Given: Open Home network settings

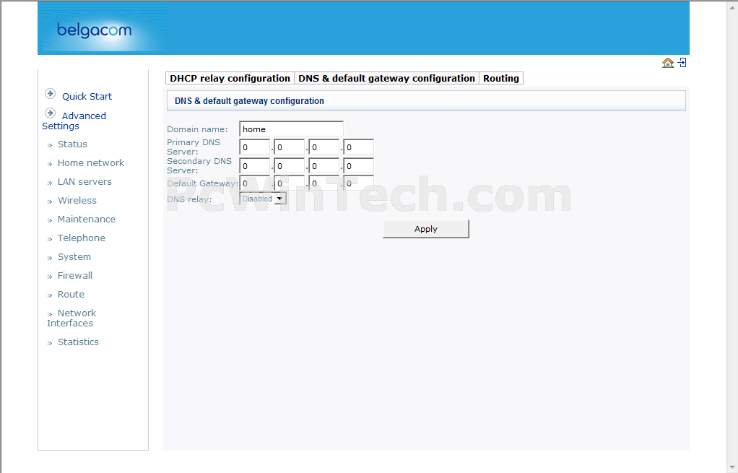Looking at the screenshot, I should click(x=91, y=163).
